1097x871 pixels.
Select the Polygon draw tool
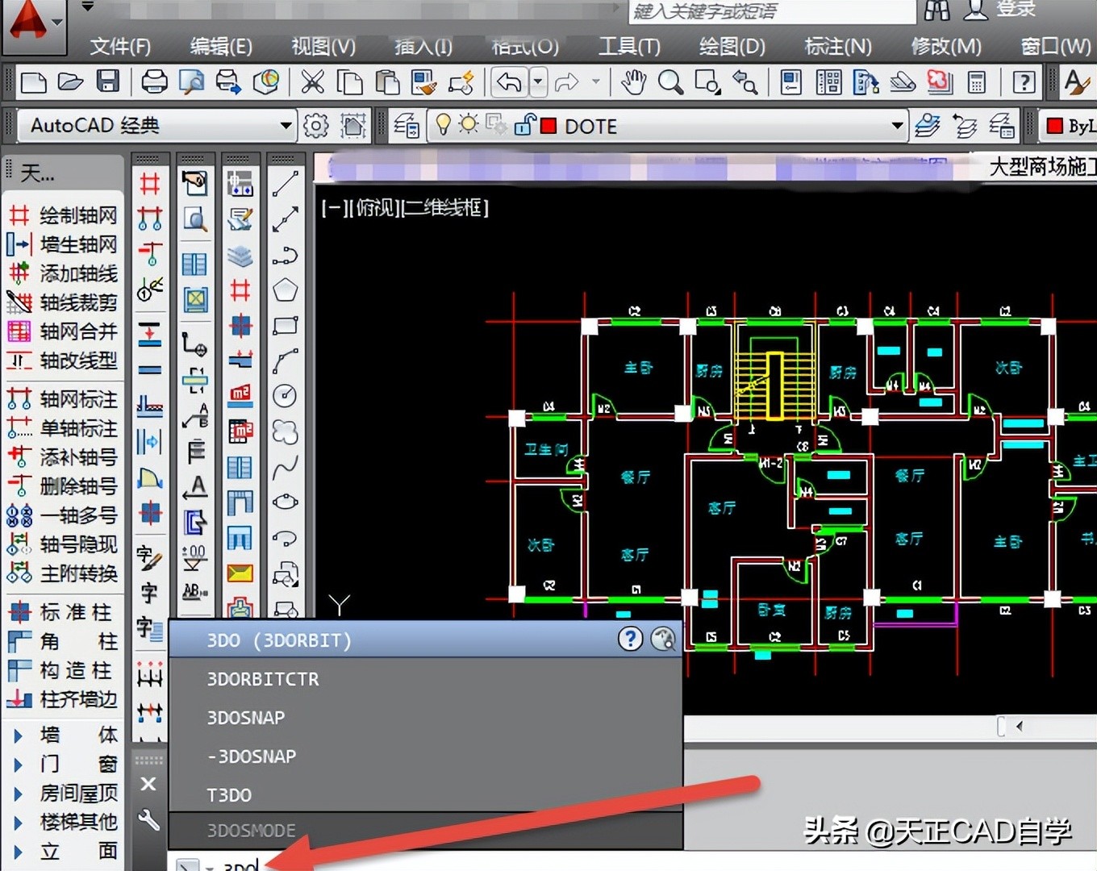point(285,290)
